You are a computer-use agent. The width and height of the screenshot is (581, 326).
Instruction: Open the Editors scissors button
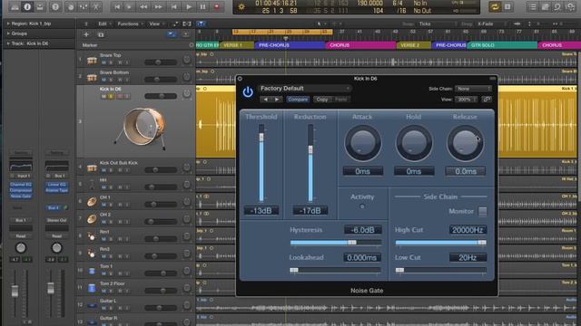pos(96,6)
